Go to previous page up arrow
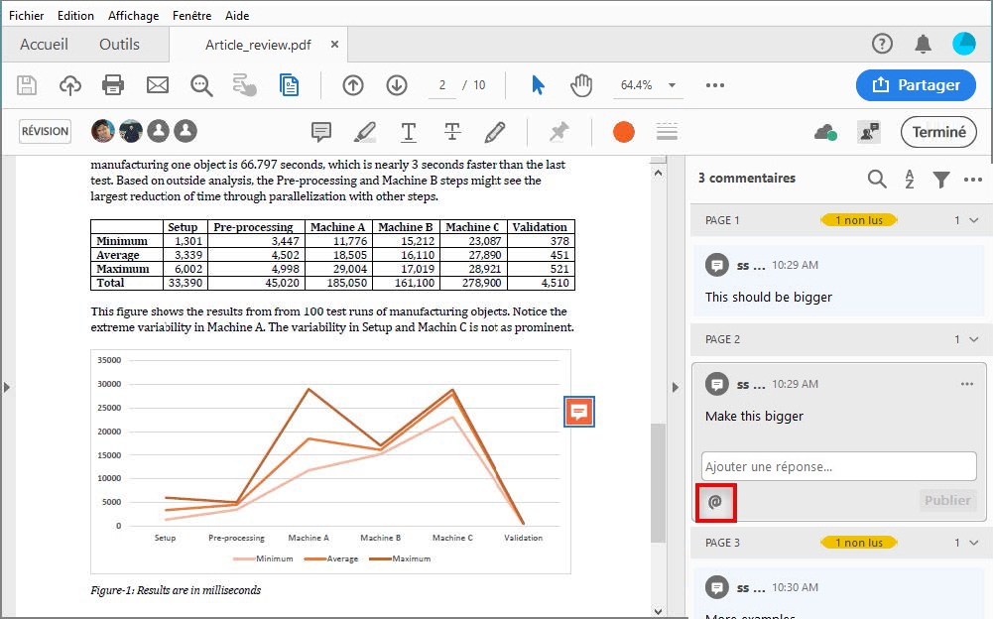The height and width of the screenshot is (619, 993). (x=353, y=85)
